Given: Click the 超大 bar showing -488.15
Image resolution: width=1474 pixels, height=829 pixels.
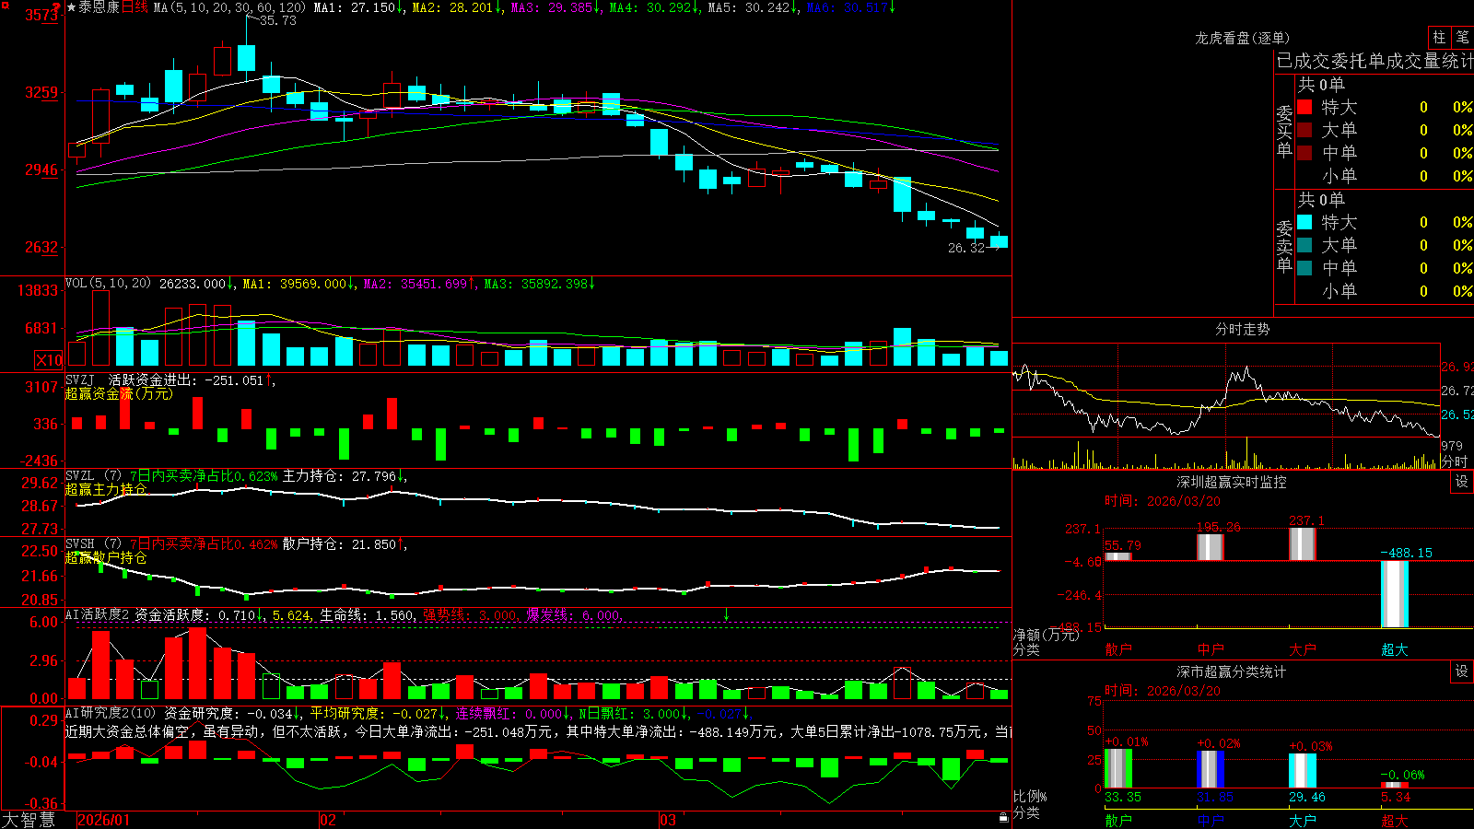Looking at the screenshot, I should coord(1395,594).
